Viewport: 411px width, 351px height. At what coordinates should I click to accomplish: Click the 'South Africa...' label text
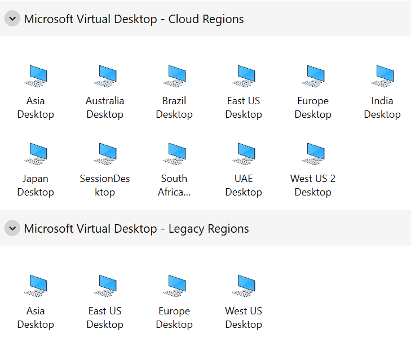[174, 185]
